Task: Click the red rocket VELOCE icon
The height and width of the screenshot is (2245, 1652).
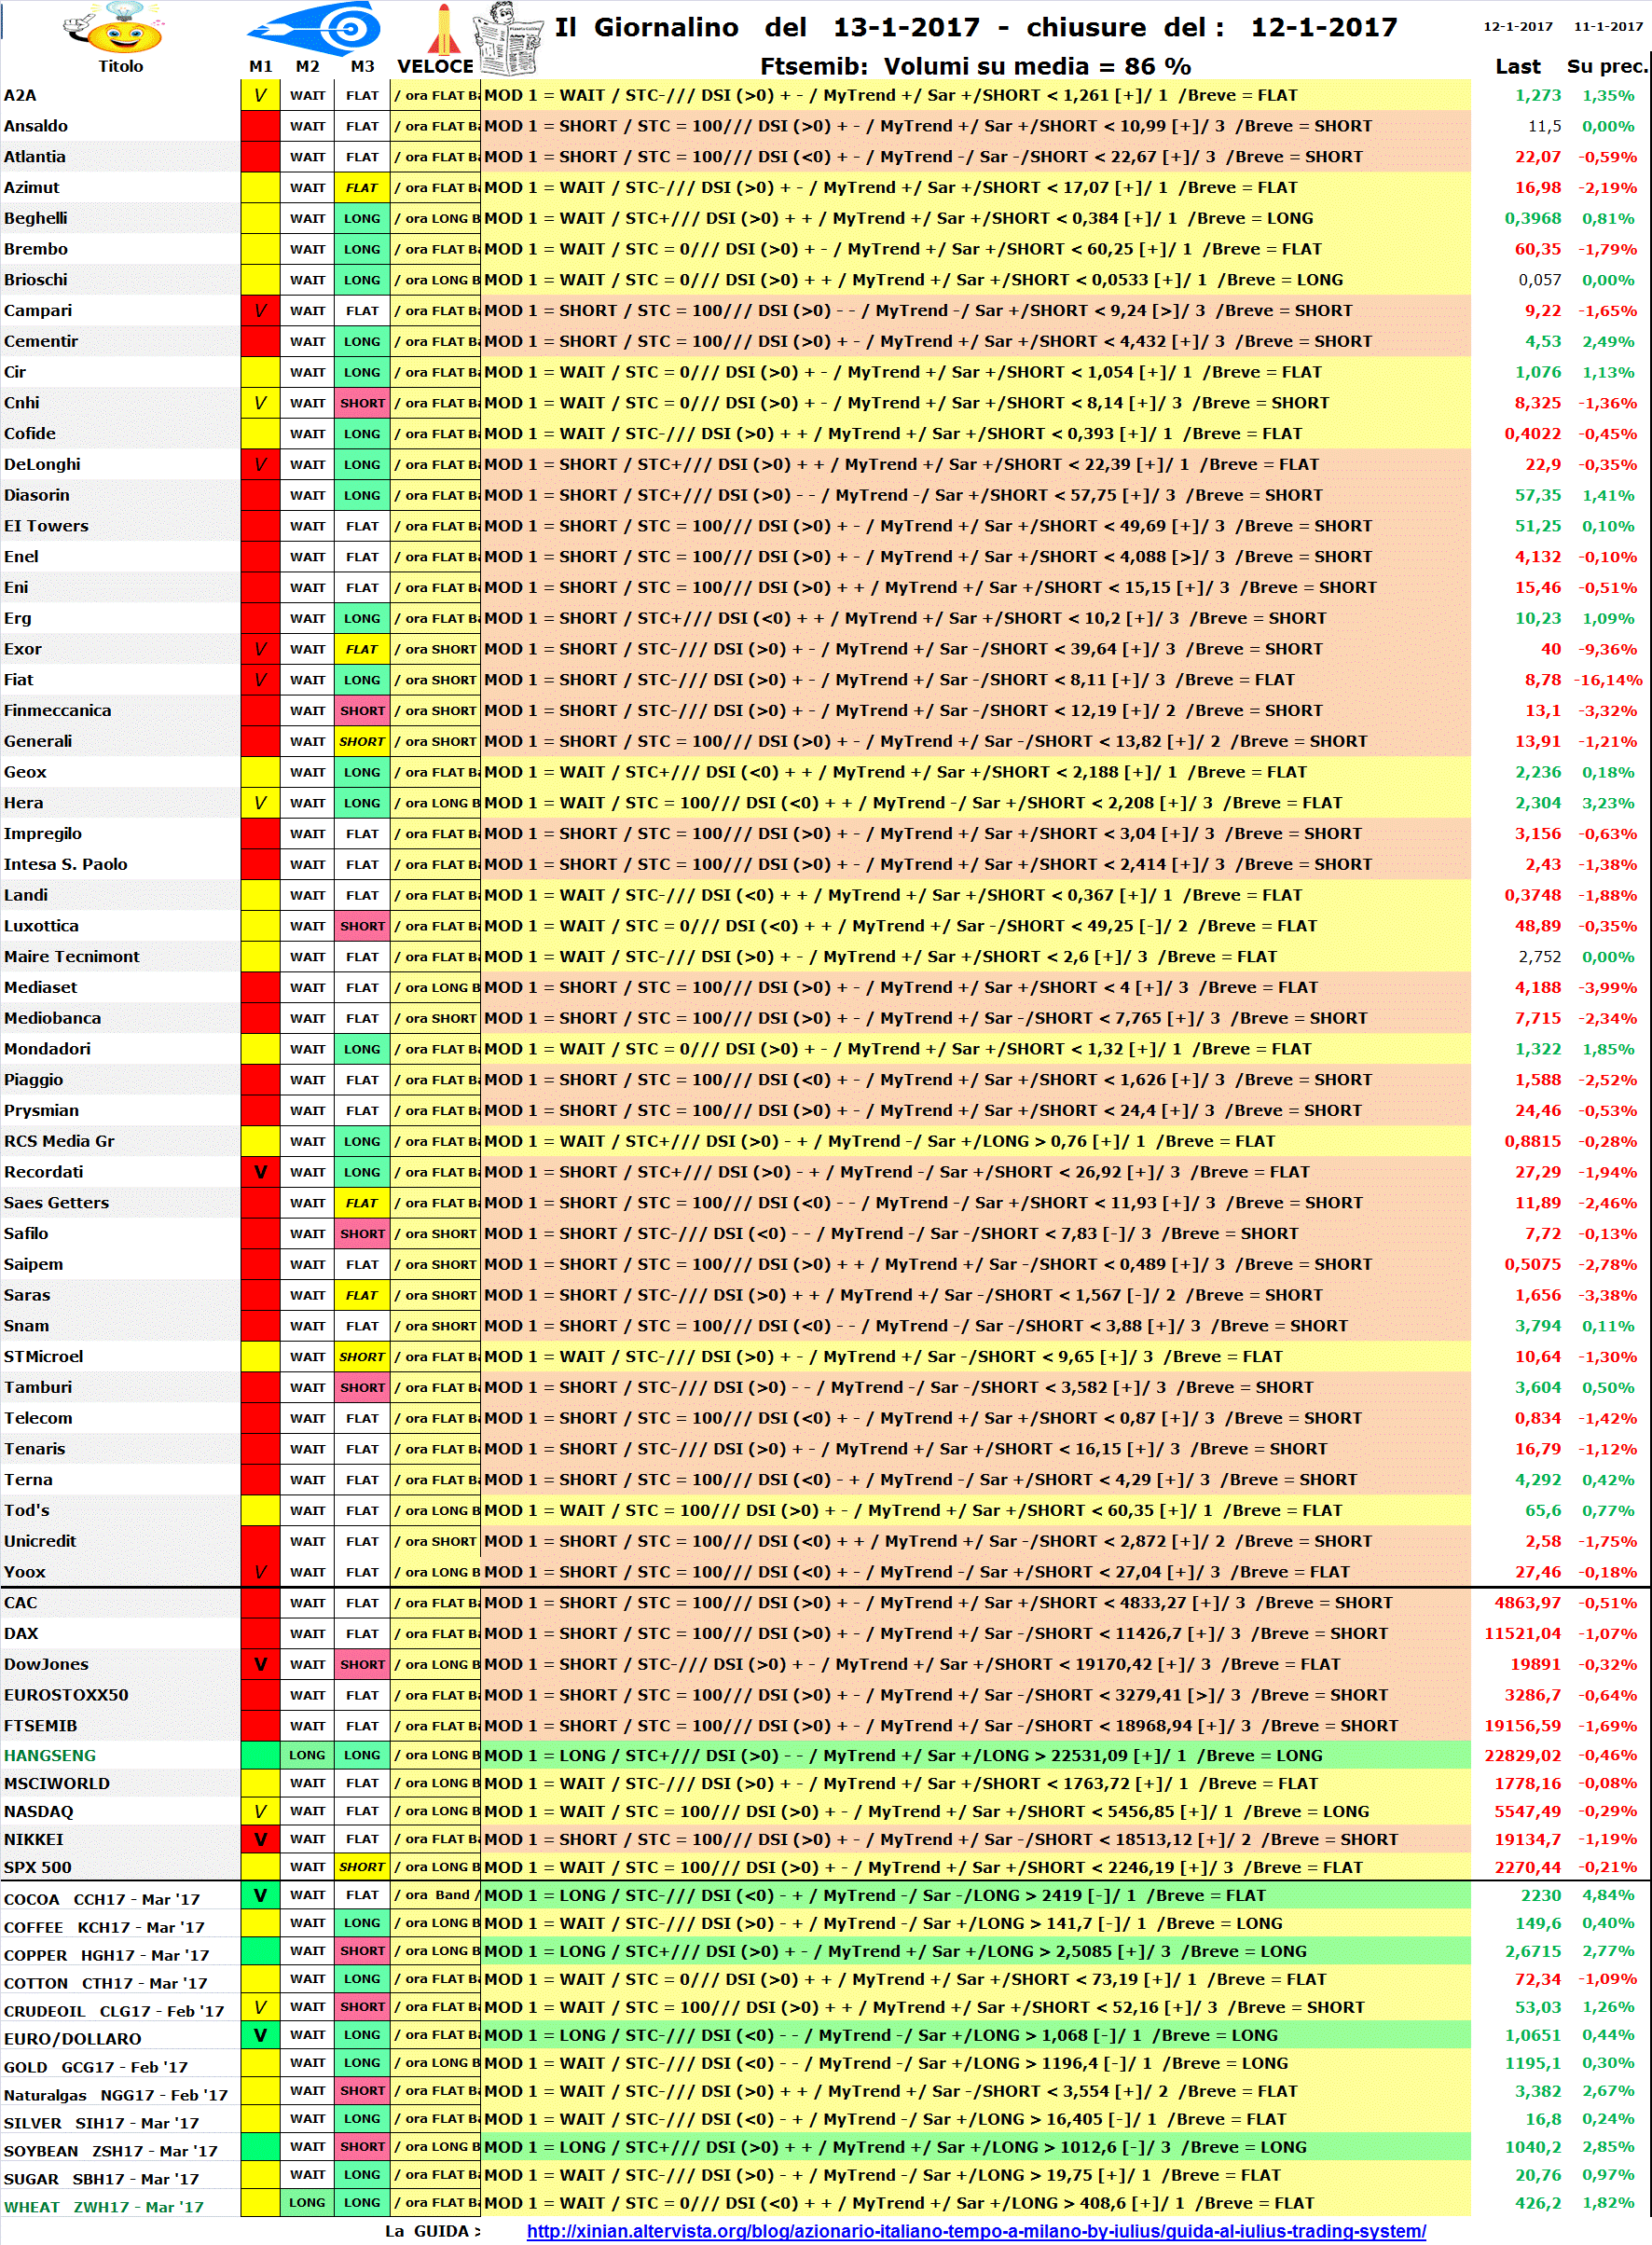Action: coord(443,29)
